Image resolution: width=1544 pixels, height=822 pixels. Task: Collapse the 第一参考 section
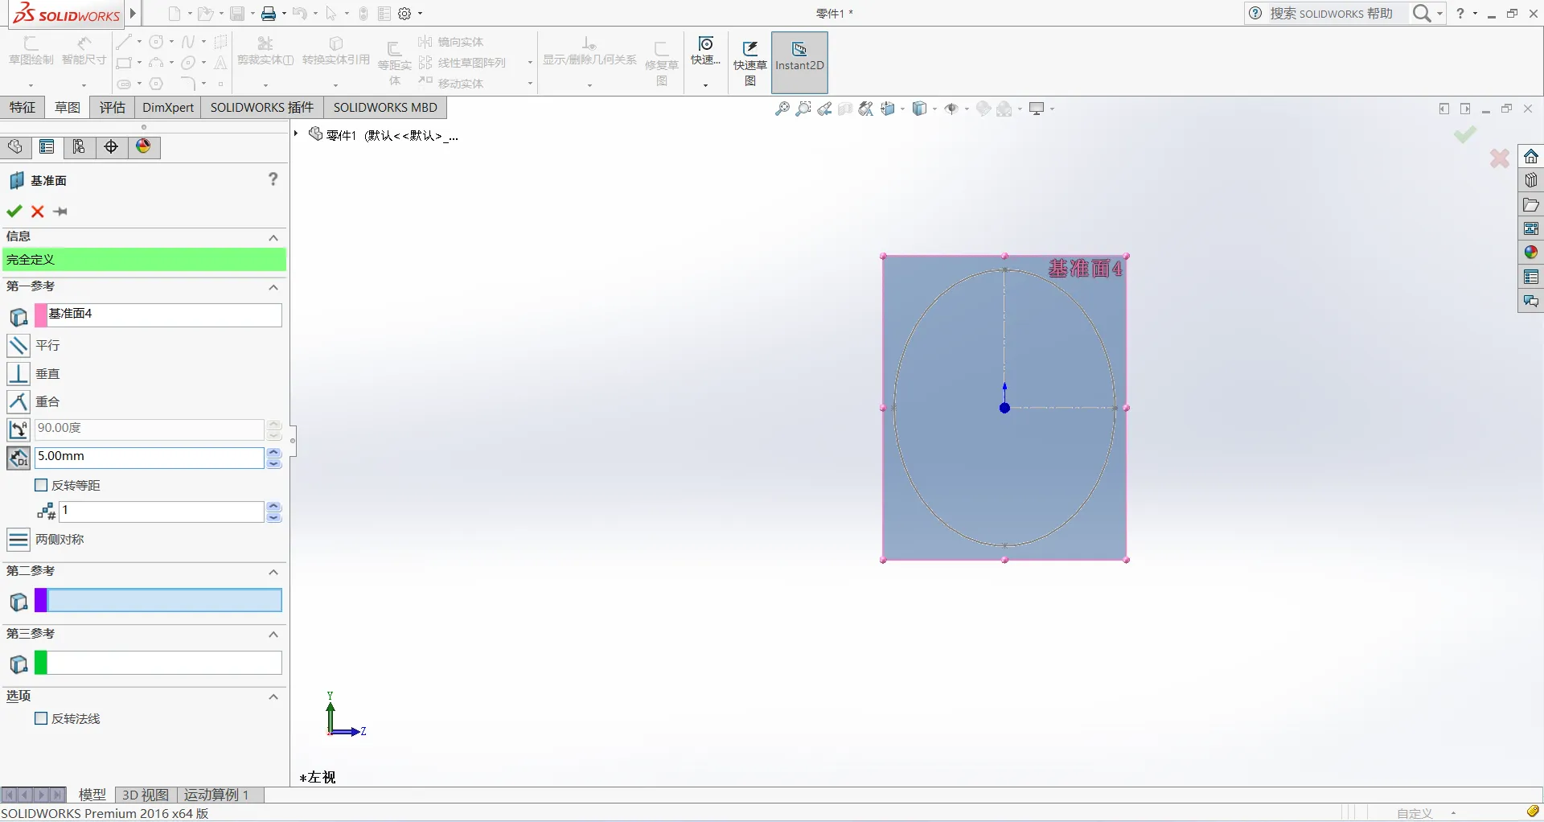[x=273, y=287]
